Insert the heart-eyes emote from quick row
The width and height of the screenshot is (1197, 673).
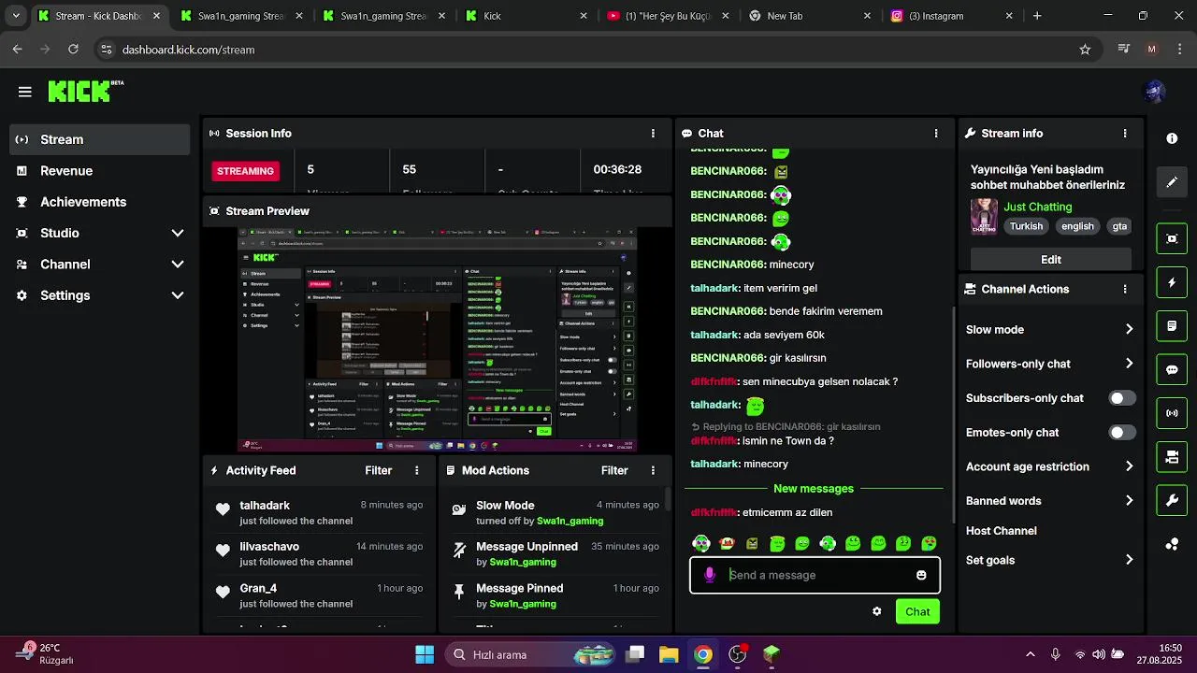[x=929, y=543]
